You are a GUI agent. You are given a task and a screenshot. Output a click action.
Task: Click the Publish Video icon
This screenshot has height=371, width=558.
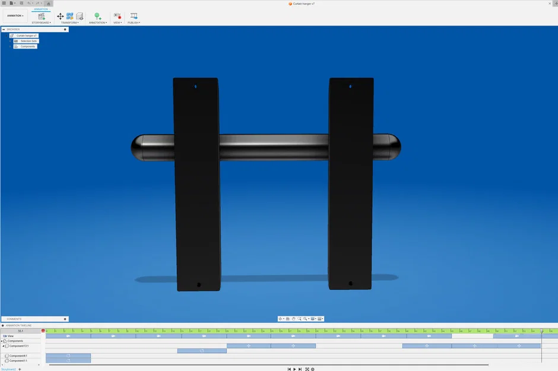(x=134, y=17)
